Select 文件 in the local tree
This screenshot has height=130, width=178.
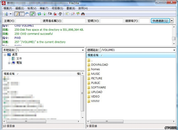(19, 59)
